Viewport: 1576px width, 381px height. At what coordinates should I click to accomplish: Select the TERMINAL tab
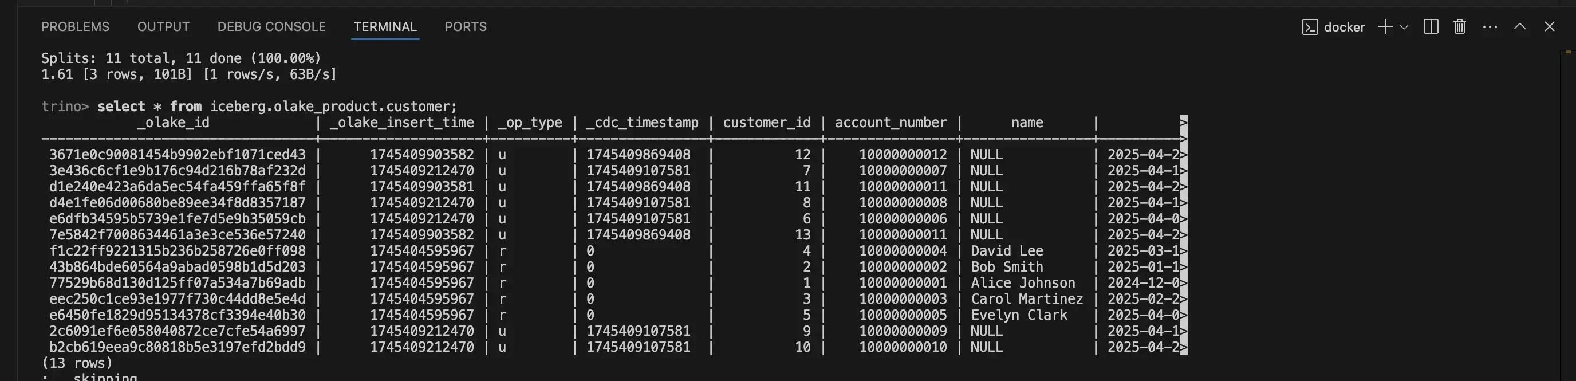[x=385, y=27]
